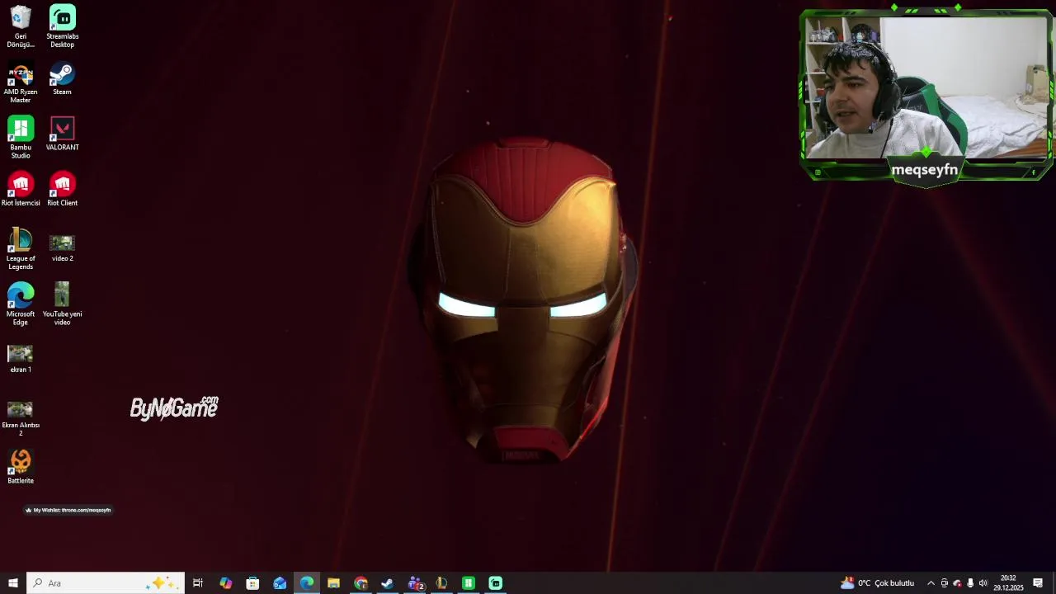The height and width of the screenshot is (594, 1056).
Task: Click the cloud sync tray icon with red badge
Action: [957, 583]
